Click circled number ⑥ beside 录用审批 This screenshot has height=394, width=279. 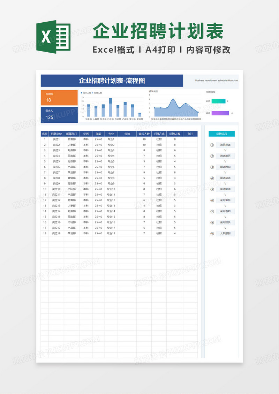tap(212, 200)
